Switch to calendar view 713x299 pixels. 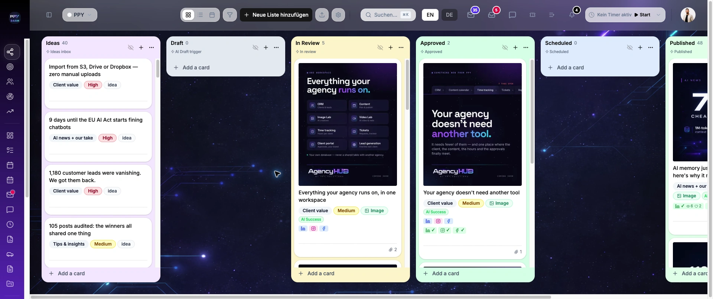[212, 15]
